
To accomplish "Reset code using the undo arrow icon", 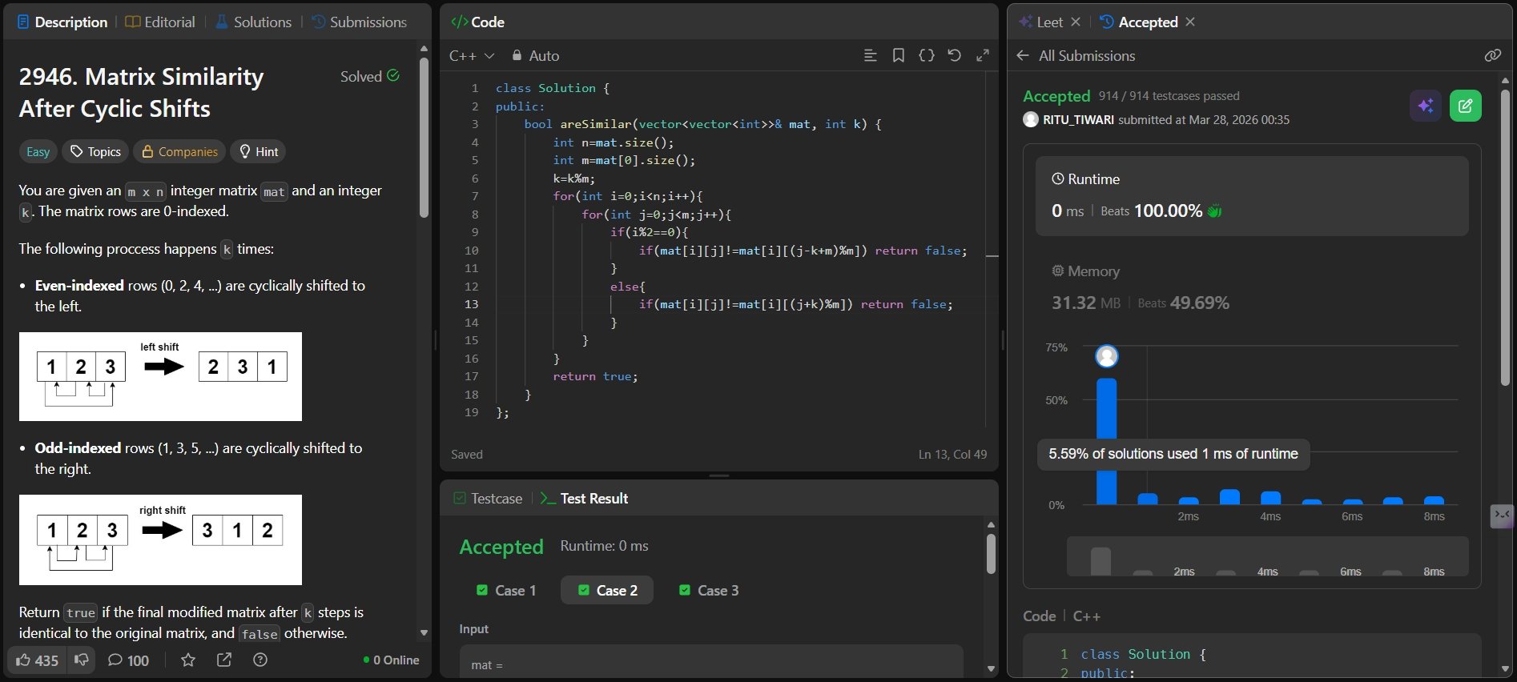I will click(954, 55).
